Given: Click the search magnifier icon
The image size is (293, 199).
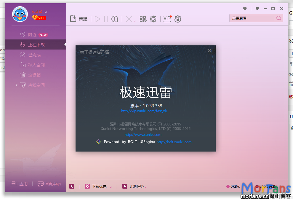Looking at the screenshot, I should 278,18.
